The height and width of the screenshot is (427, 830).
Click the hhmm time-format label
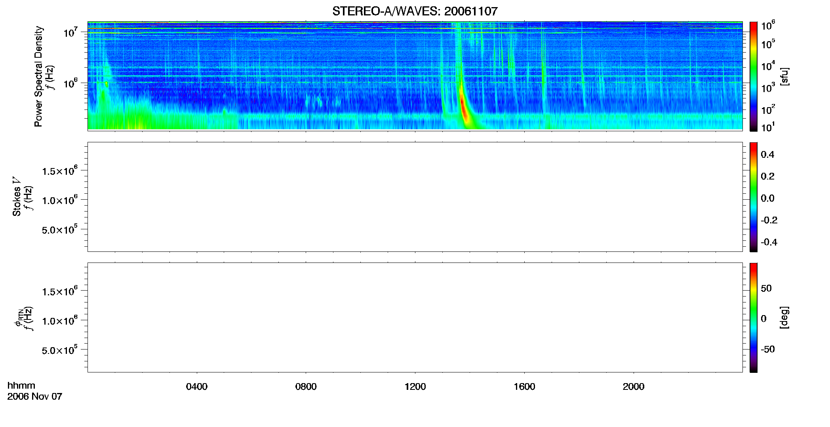(21, 385)
